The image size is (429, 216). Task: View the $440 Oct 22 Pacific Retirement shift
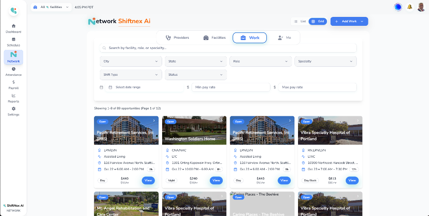tap(148, 180)
